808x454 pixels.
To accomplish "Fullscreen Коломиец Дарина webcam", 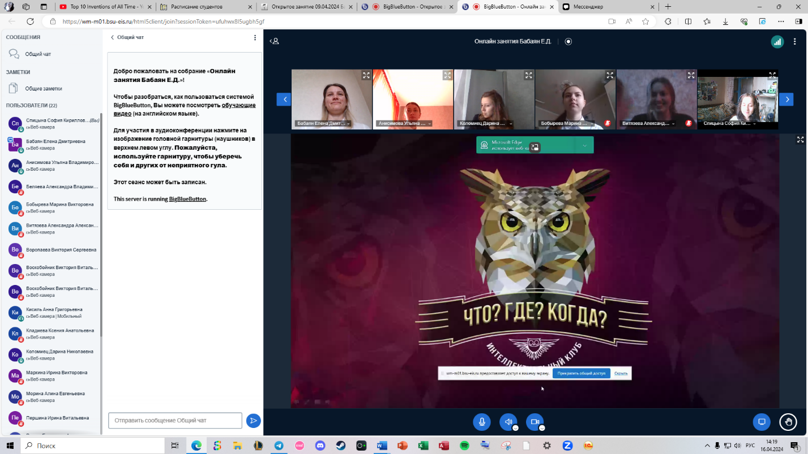I will (x=528, y=75).
